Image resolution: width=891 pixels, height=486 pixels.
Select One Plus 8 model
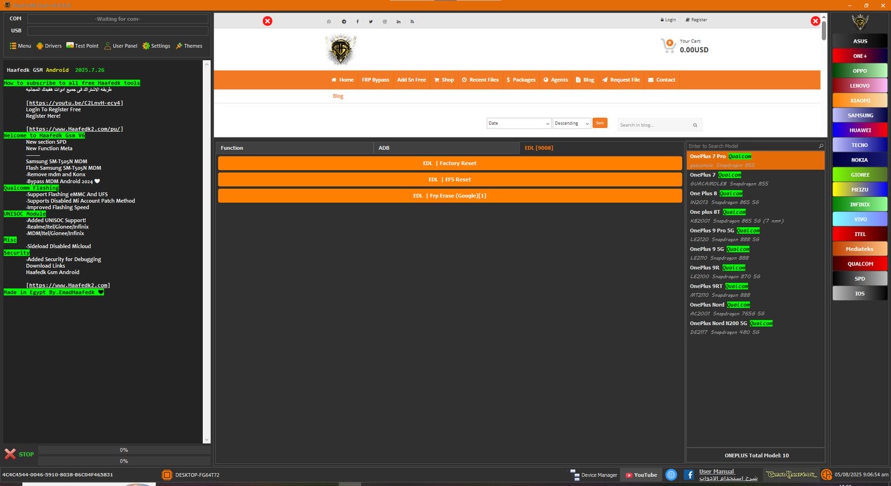tap(756, 198)
